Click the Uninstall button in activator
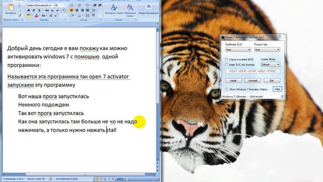This screenshot has width=323, height=182. (x=253, y=80)
